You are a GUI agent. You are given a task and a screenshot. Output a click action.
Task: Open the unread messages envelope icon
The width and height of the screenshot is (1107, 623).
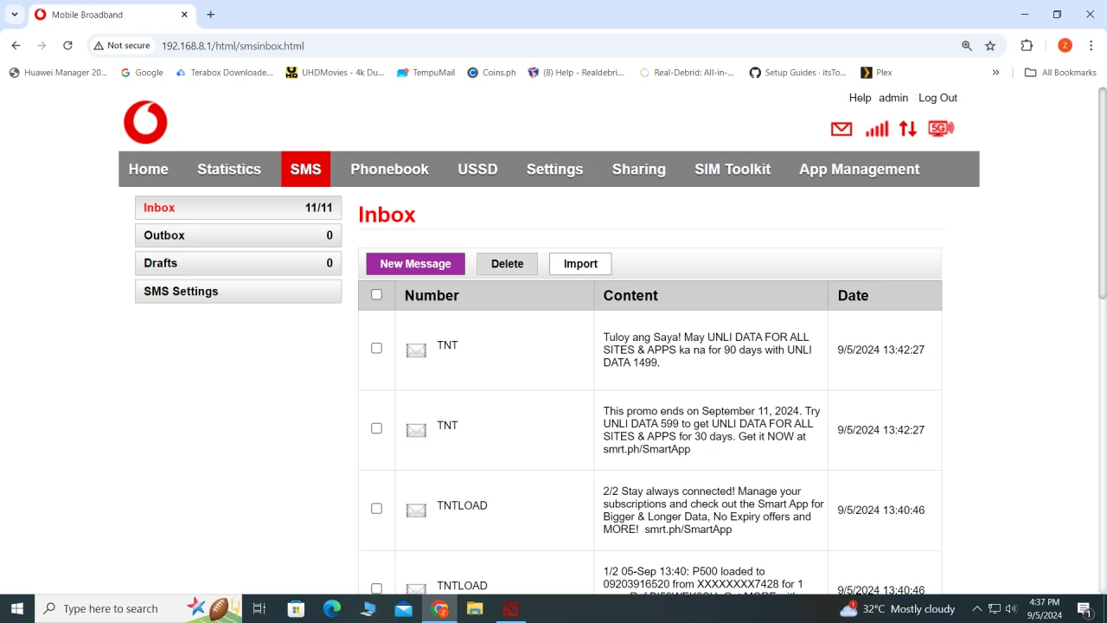[x=841, y=129]
